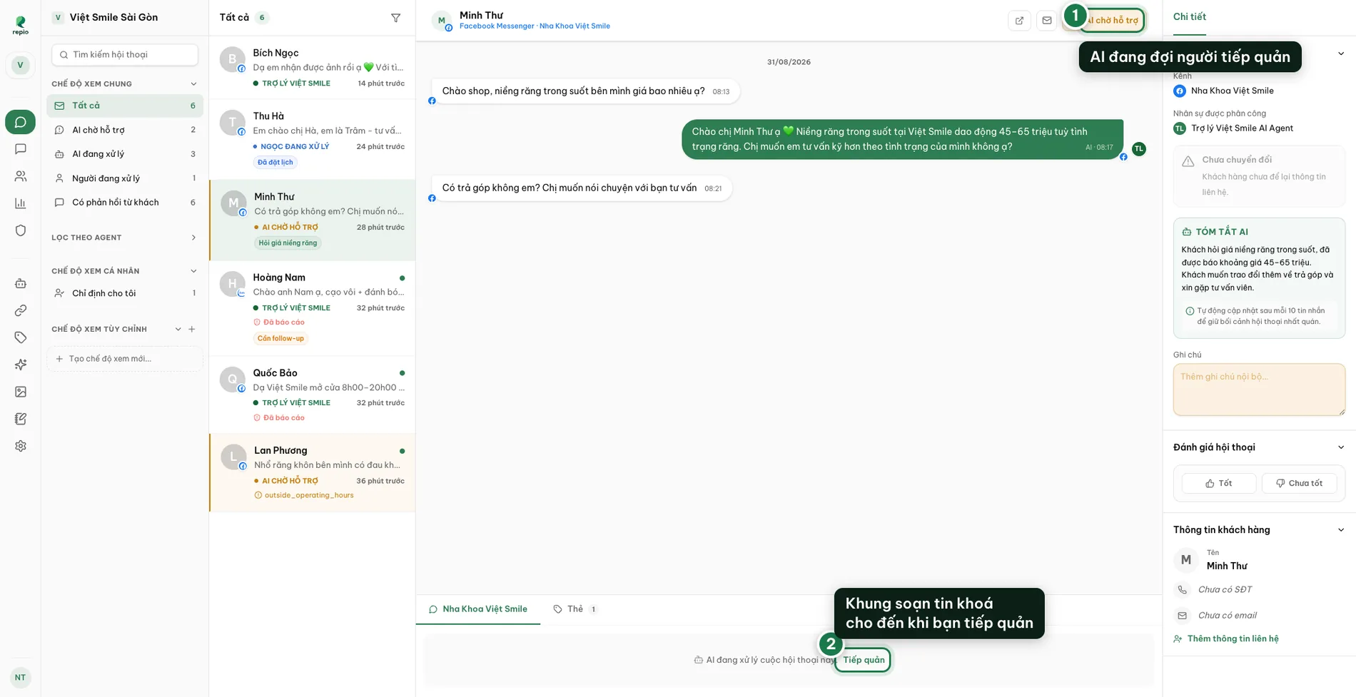Open the AI agent bot icon in sidebar
Screen dimensions: 1356x697
coord(20,283)
